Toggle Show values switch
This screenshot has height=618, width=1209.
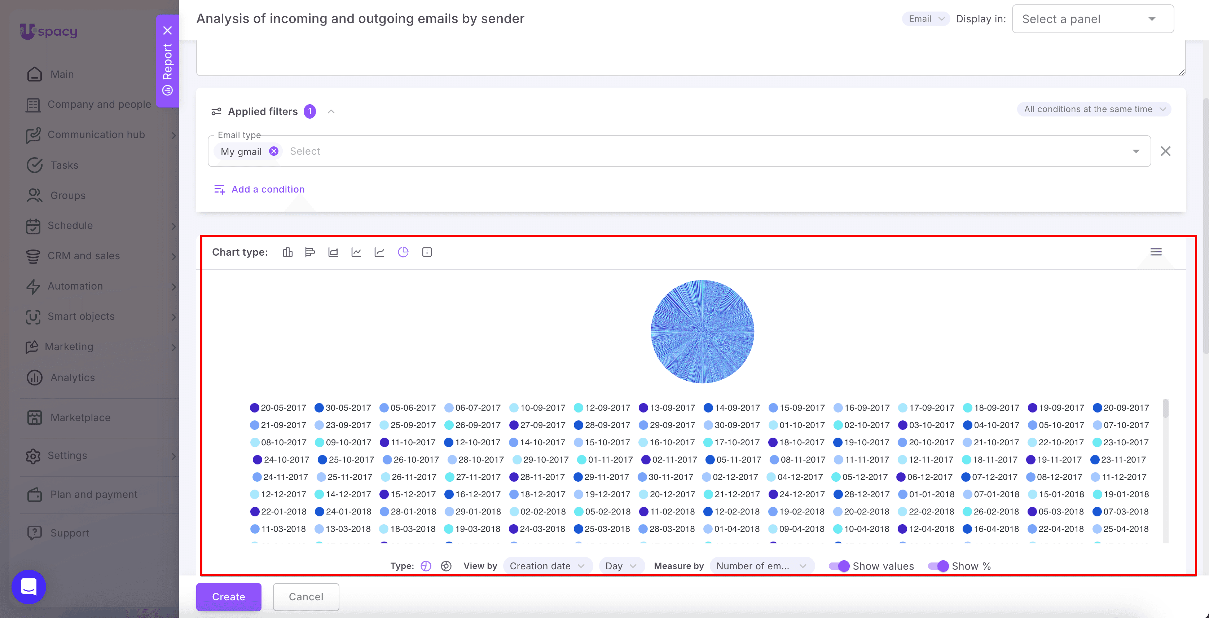tap(839, 566)
